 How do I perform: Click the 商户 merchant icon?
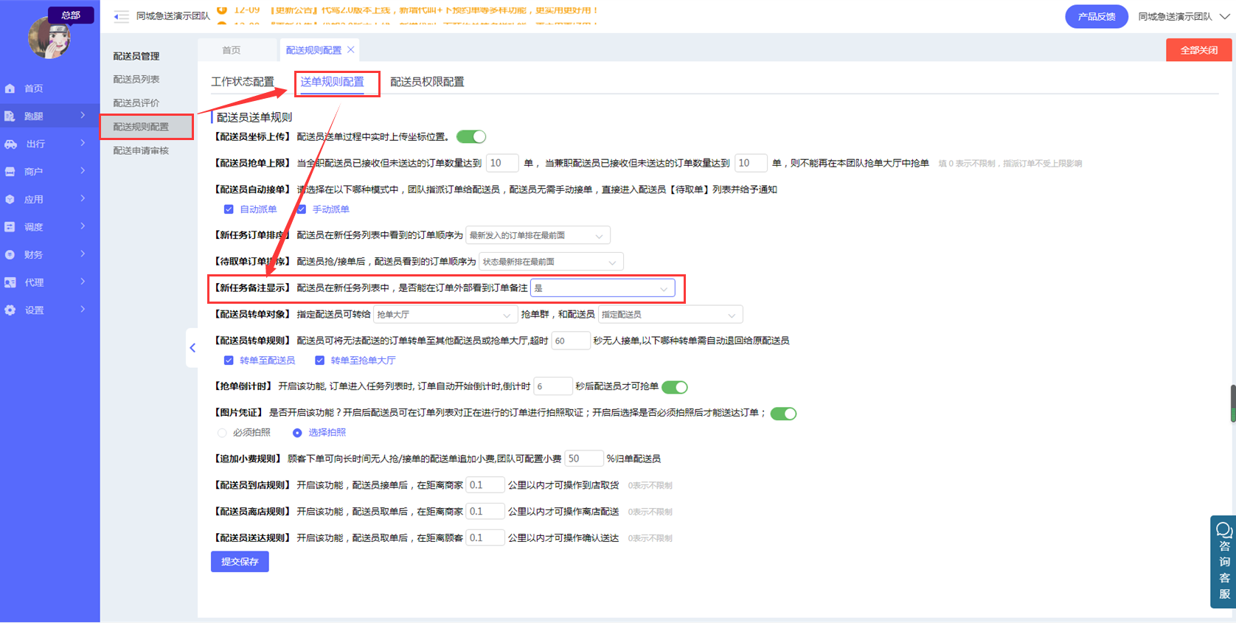(10, 172)
